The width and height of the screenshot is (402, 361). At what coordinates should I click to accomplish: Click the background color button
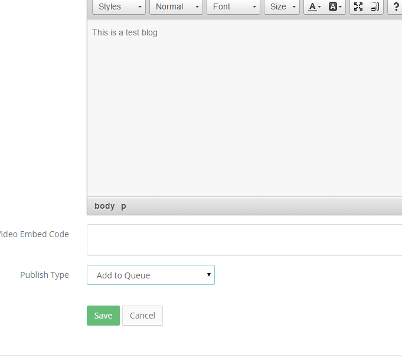[x=335, y=6]
